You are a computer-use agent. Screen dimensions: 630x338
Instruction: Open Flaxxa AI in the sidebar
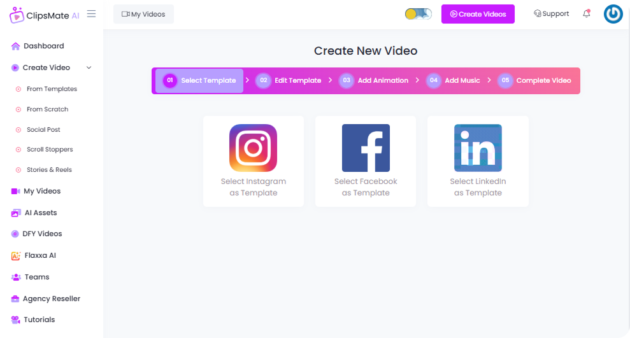click(x=39, y=255)
